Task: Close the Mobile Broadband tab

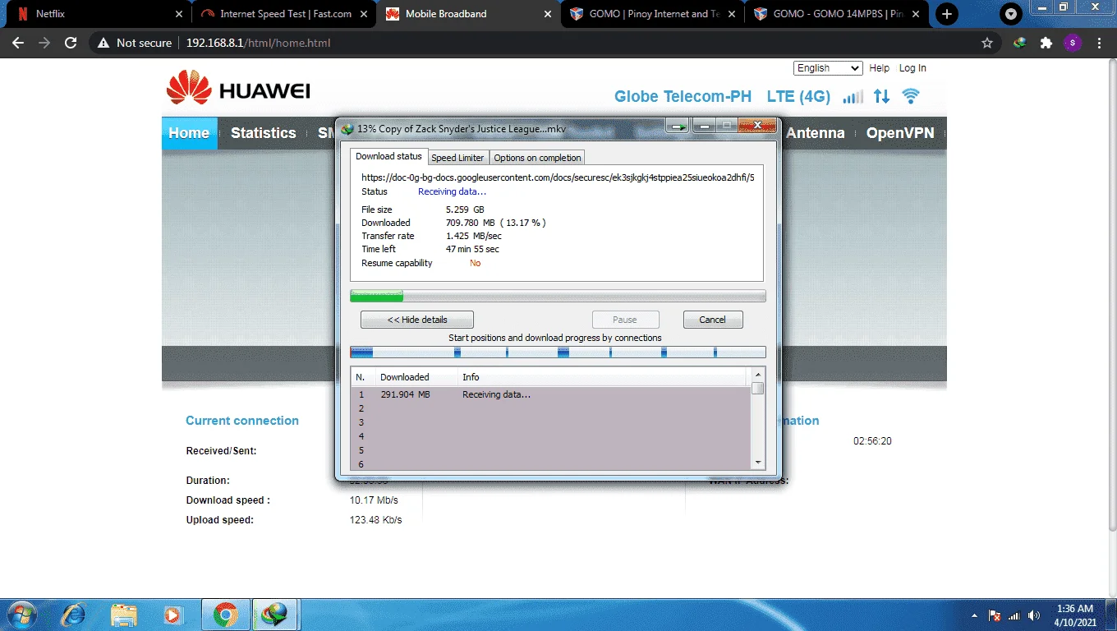Action: pyautogui.click(x=547, y=14)
